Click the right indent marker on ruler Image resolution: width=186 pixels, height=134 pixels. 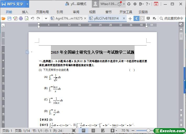[146, 26]
